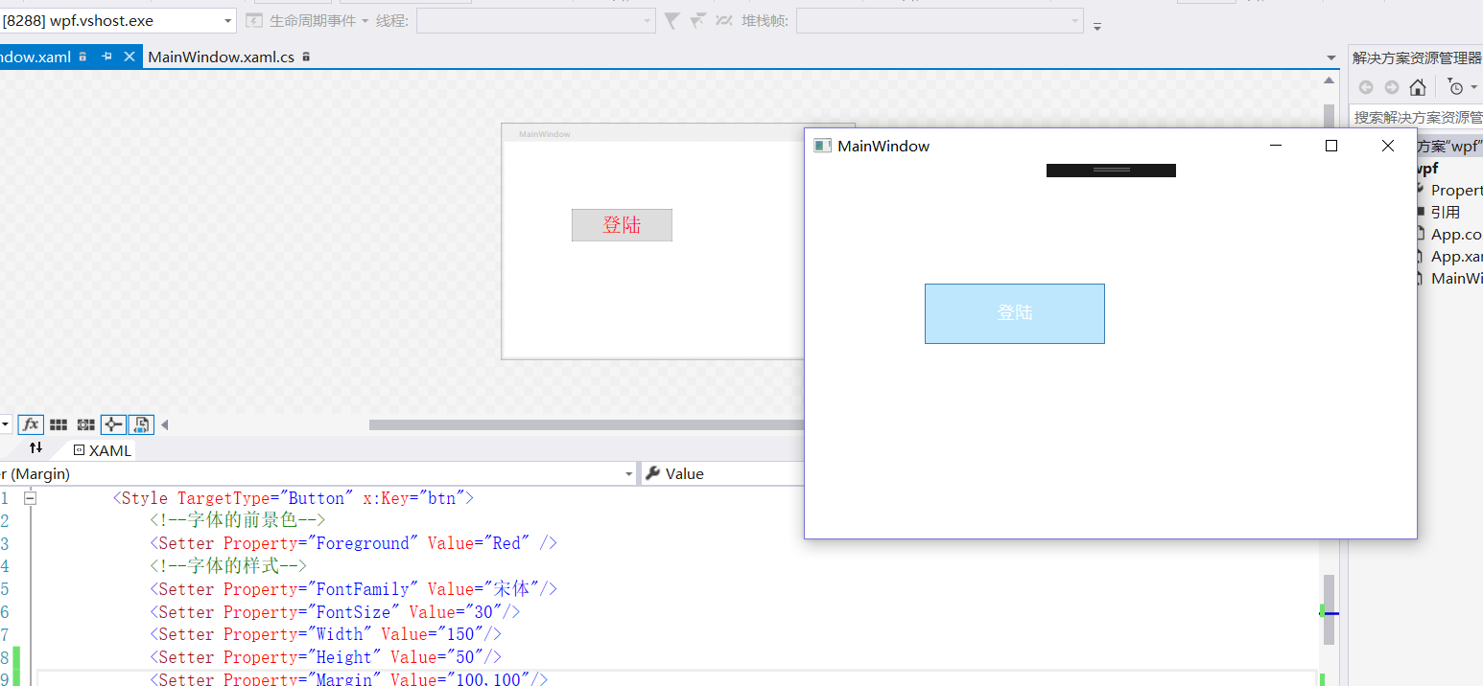
Task: Minimize the running MainWindow
Action: tap(1276, 146)
